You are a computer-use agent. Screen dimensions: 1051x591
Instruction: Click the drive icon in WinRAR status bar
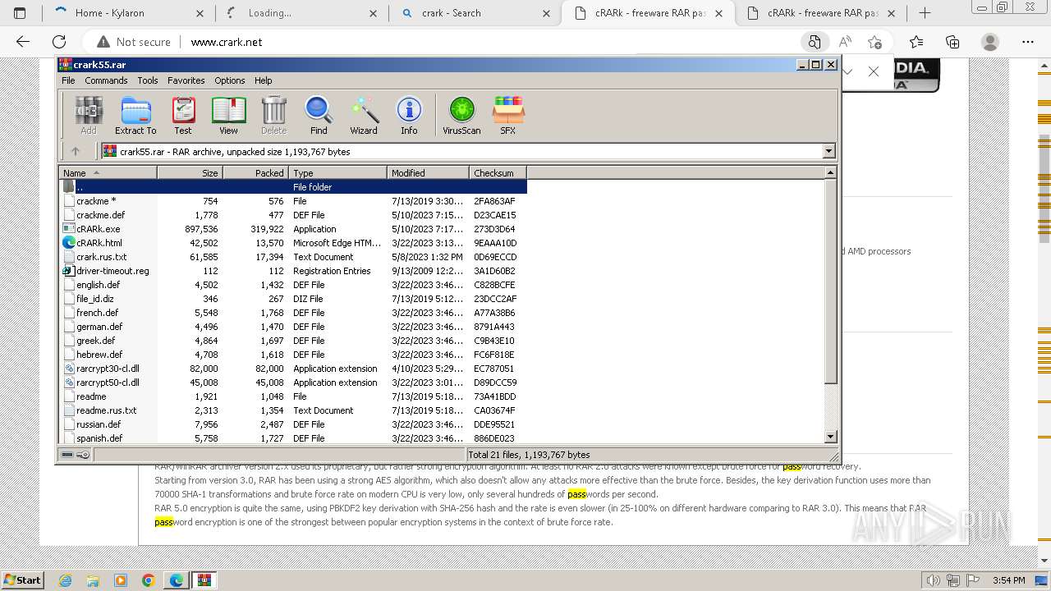[67, 454]
